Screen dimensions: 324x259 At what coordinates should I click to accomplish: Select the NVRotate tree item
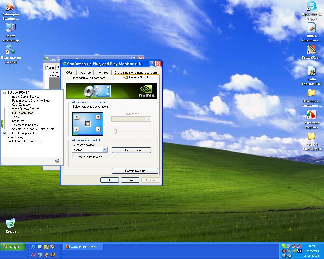click(x=18, y=121)
